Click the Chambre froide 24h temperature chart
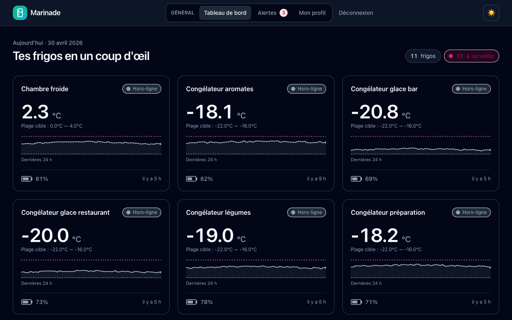 91,145
